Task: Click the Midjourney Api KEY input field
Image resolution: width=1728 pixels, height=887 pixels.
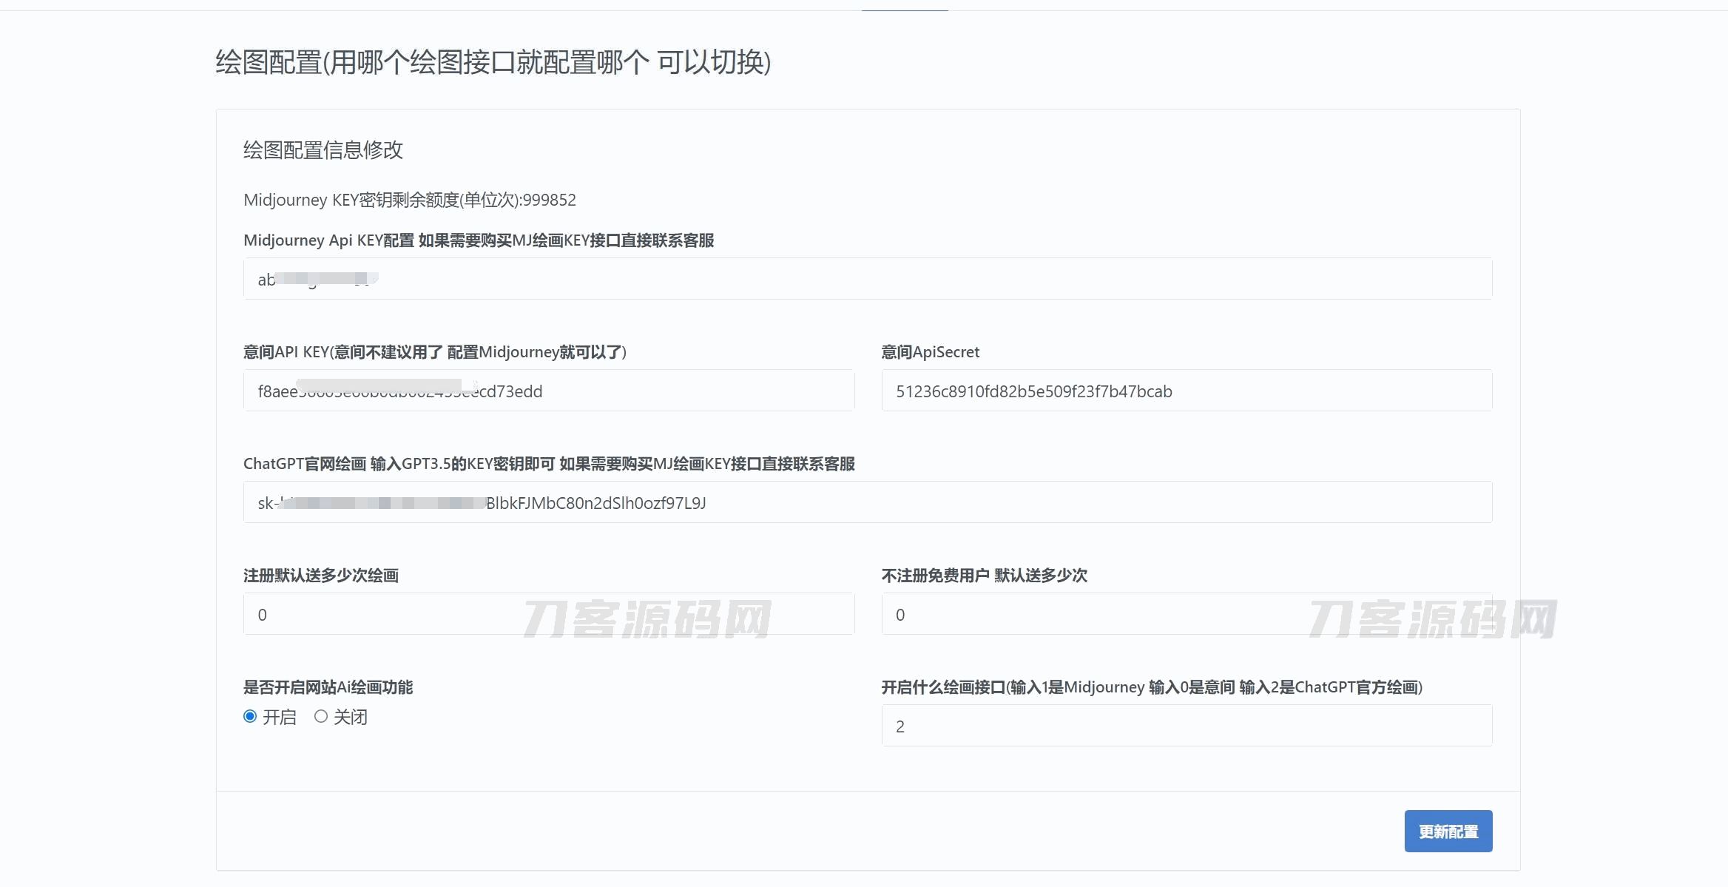Action: coord(867,279)
